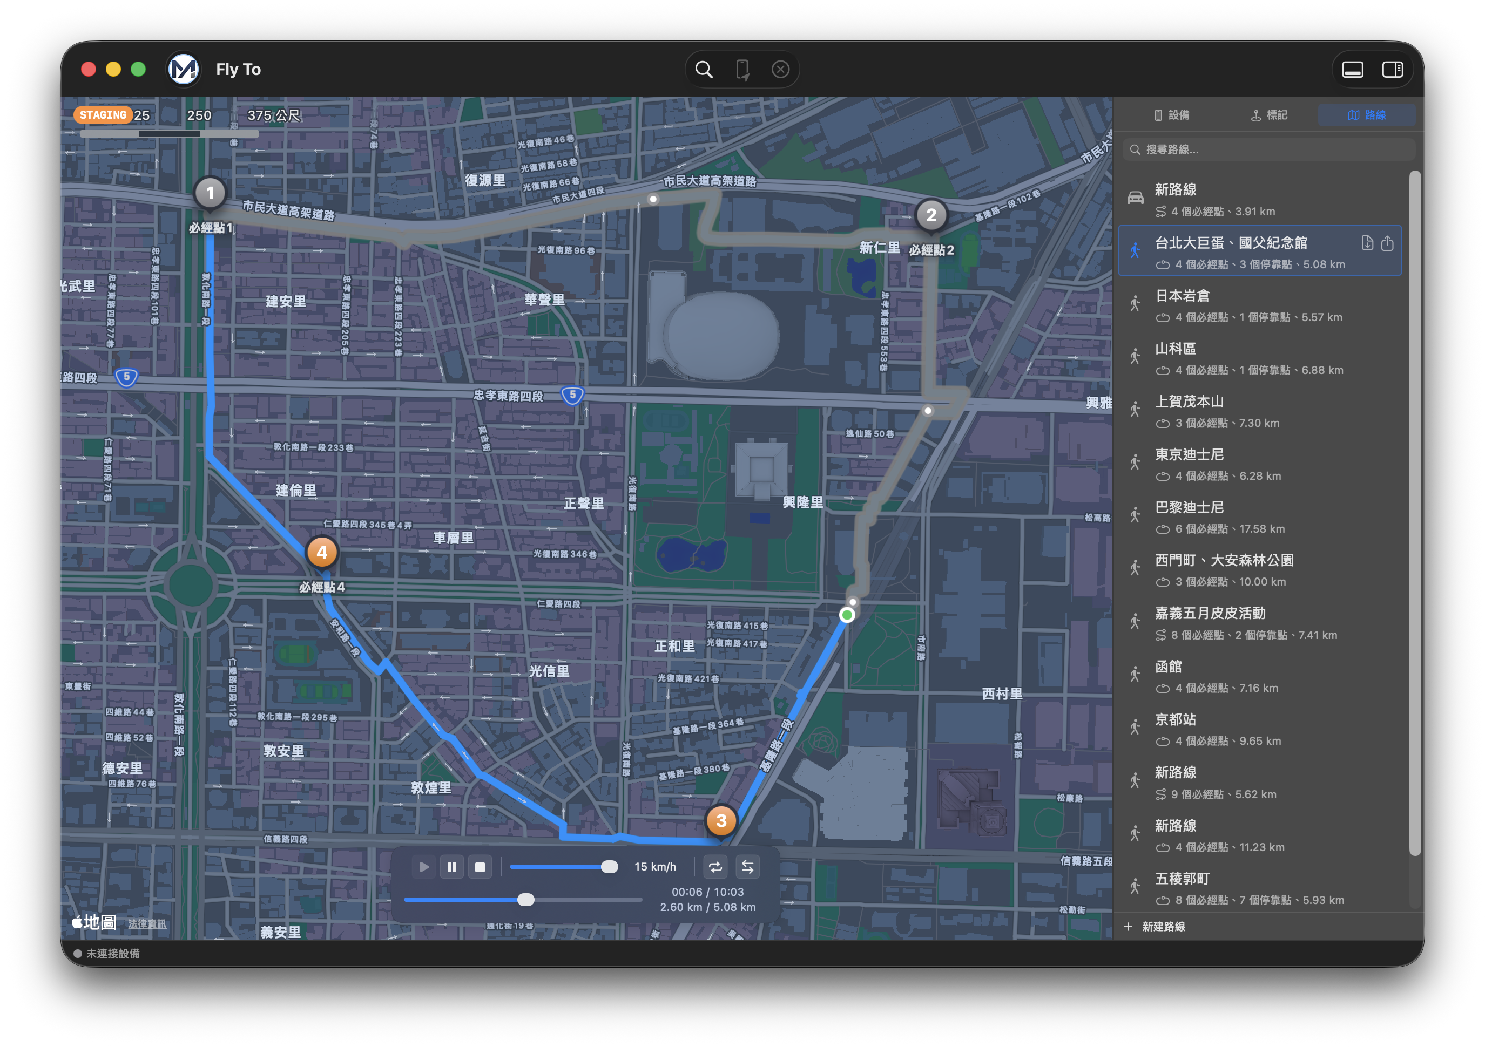Click the Fly To app logo icon

tap(184, 69)
